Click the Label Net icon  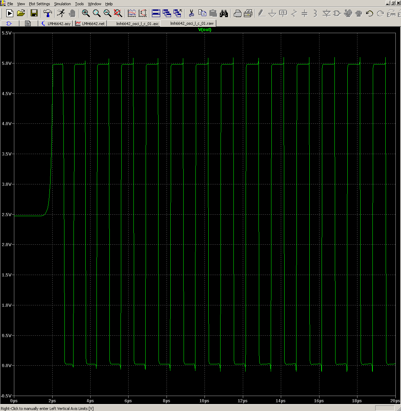click(283, 13)
